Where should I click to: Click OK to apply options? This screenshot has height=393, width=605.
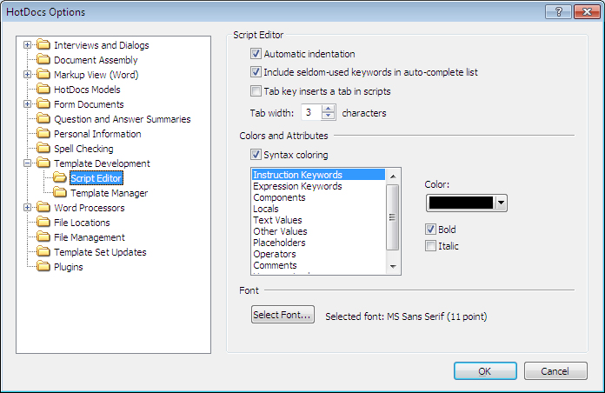pyautogui.click(x=485, y=371)
